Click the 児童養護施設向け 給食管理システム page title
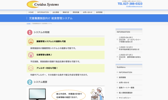The image size is (168, 100). [x=51, y=18]
